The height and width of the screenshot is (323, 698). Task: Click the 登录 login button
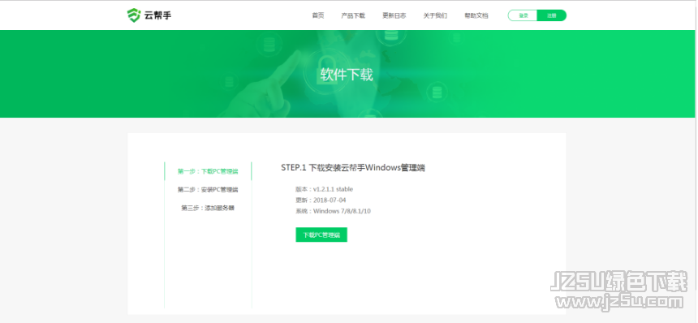[x=523, y=15]
